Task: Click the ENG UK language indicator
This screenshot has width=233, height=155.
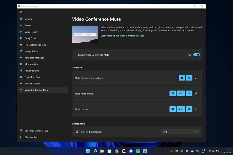Action: point(203,151)
